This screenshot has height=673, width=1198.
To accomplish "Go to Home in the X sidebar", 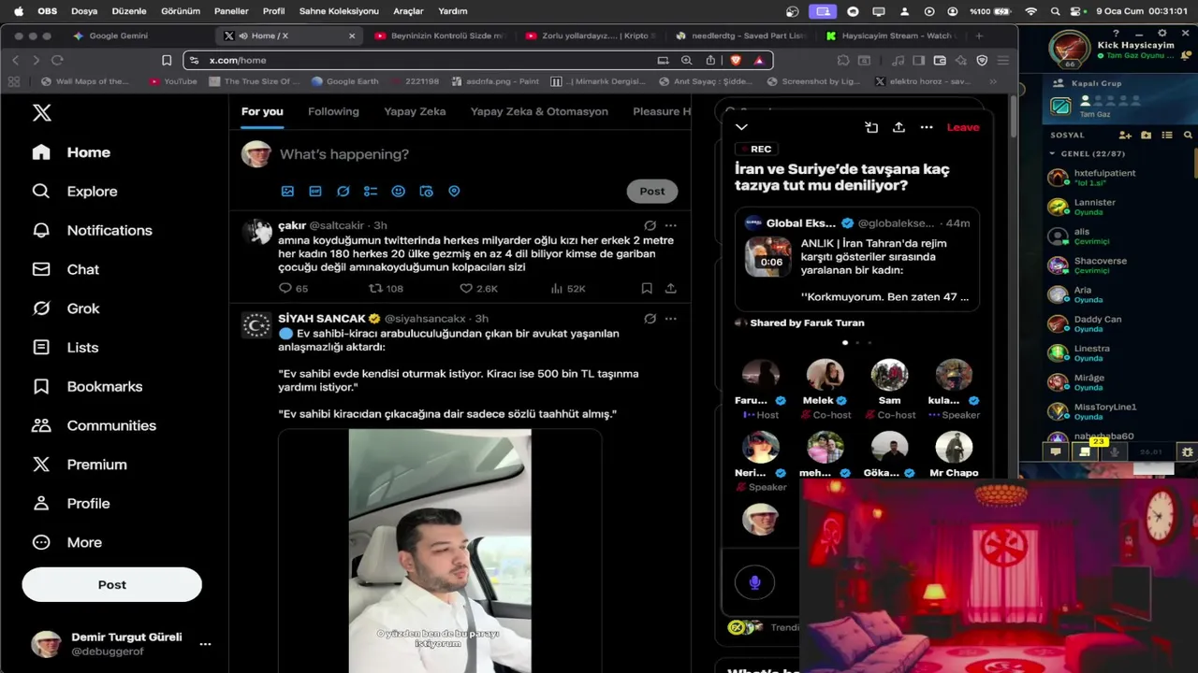I will click(71, 152).
